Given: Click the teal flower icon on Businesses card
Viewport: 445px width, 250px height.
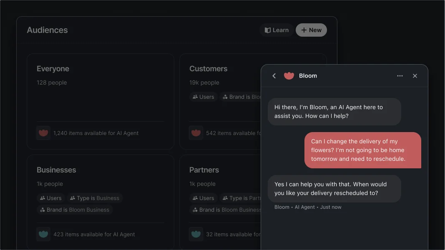Looking at the screenshot, I should pyautogui.click(x=43, y=234).
